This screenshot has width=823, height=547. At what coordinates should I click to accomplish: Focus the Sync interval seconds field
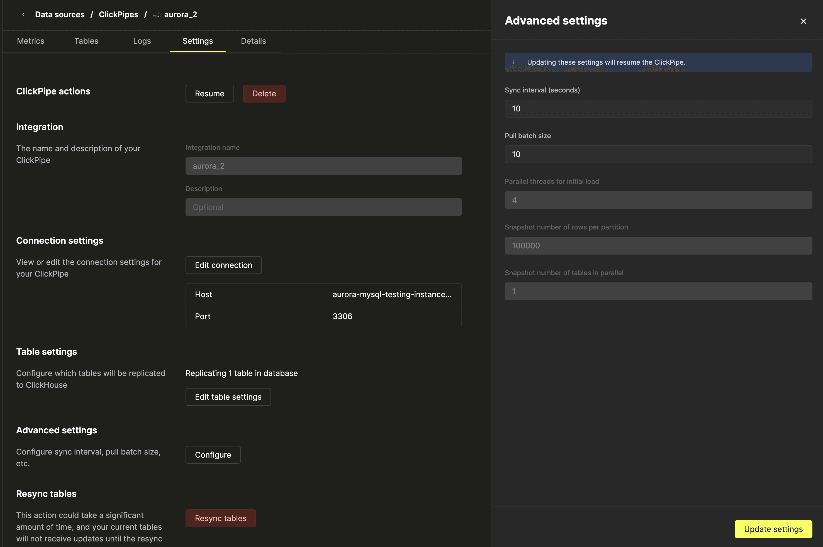pyautogui.click(x=658, y=109)
